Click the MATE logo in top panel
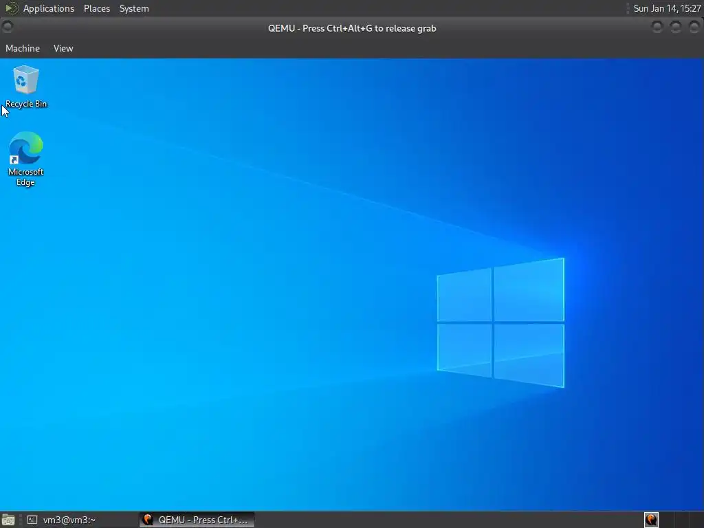Screen dimensions: 704x528 [11, 8]
